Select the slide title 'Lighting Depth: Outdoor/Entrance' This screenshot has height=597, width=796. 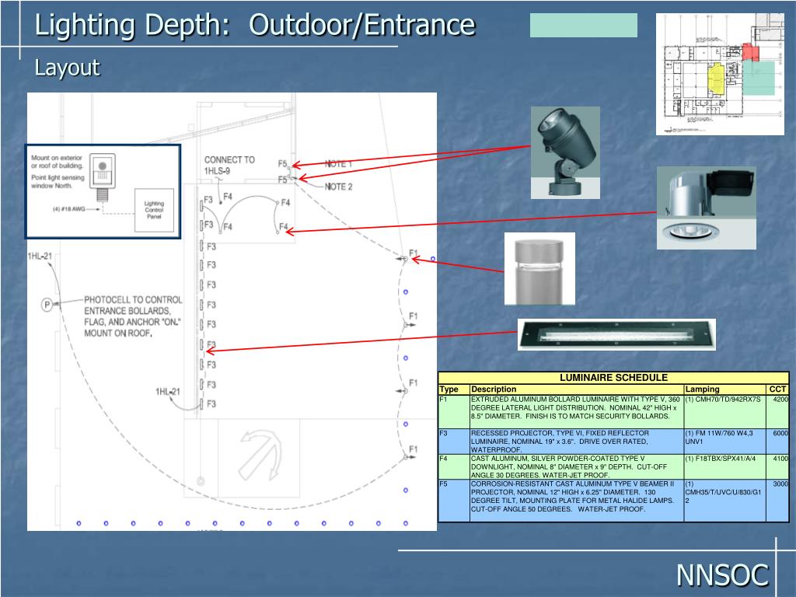point(255,24)
